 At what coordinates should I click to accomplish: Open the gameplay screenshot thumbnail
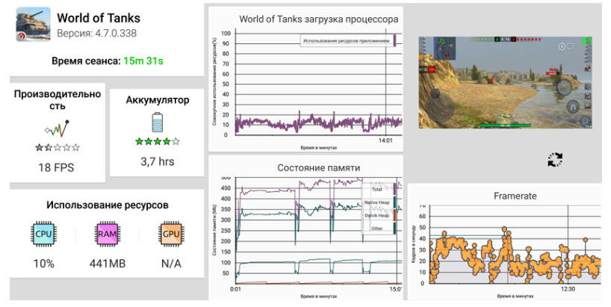tap(505, 81)
